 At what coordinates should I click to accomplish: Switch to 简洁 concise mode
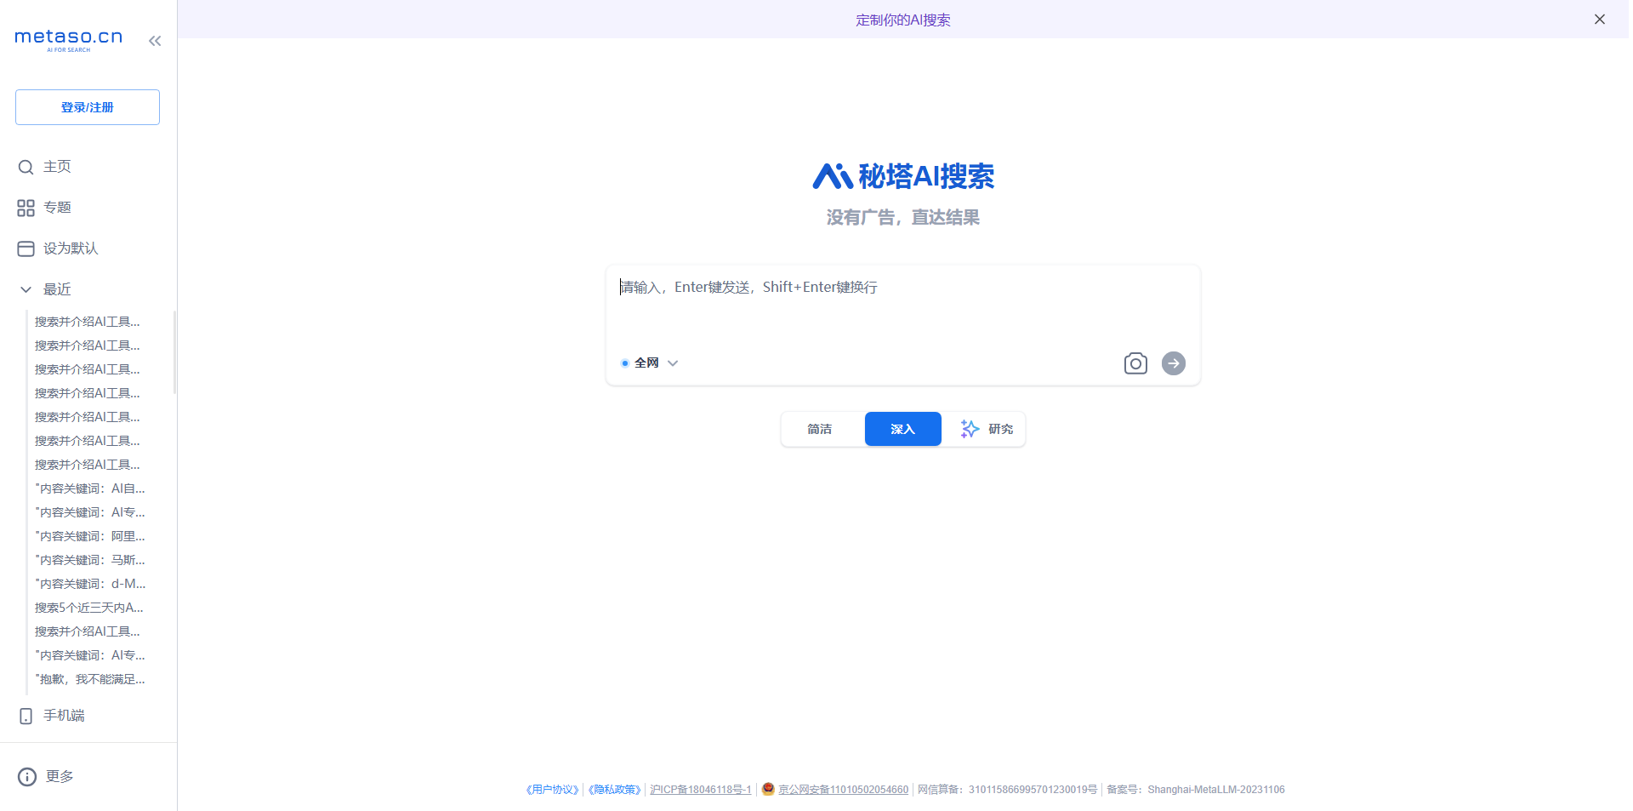tap(821, 429)
